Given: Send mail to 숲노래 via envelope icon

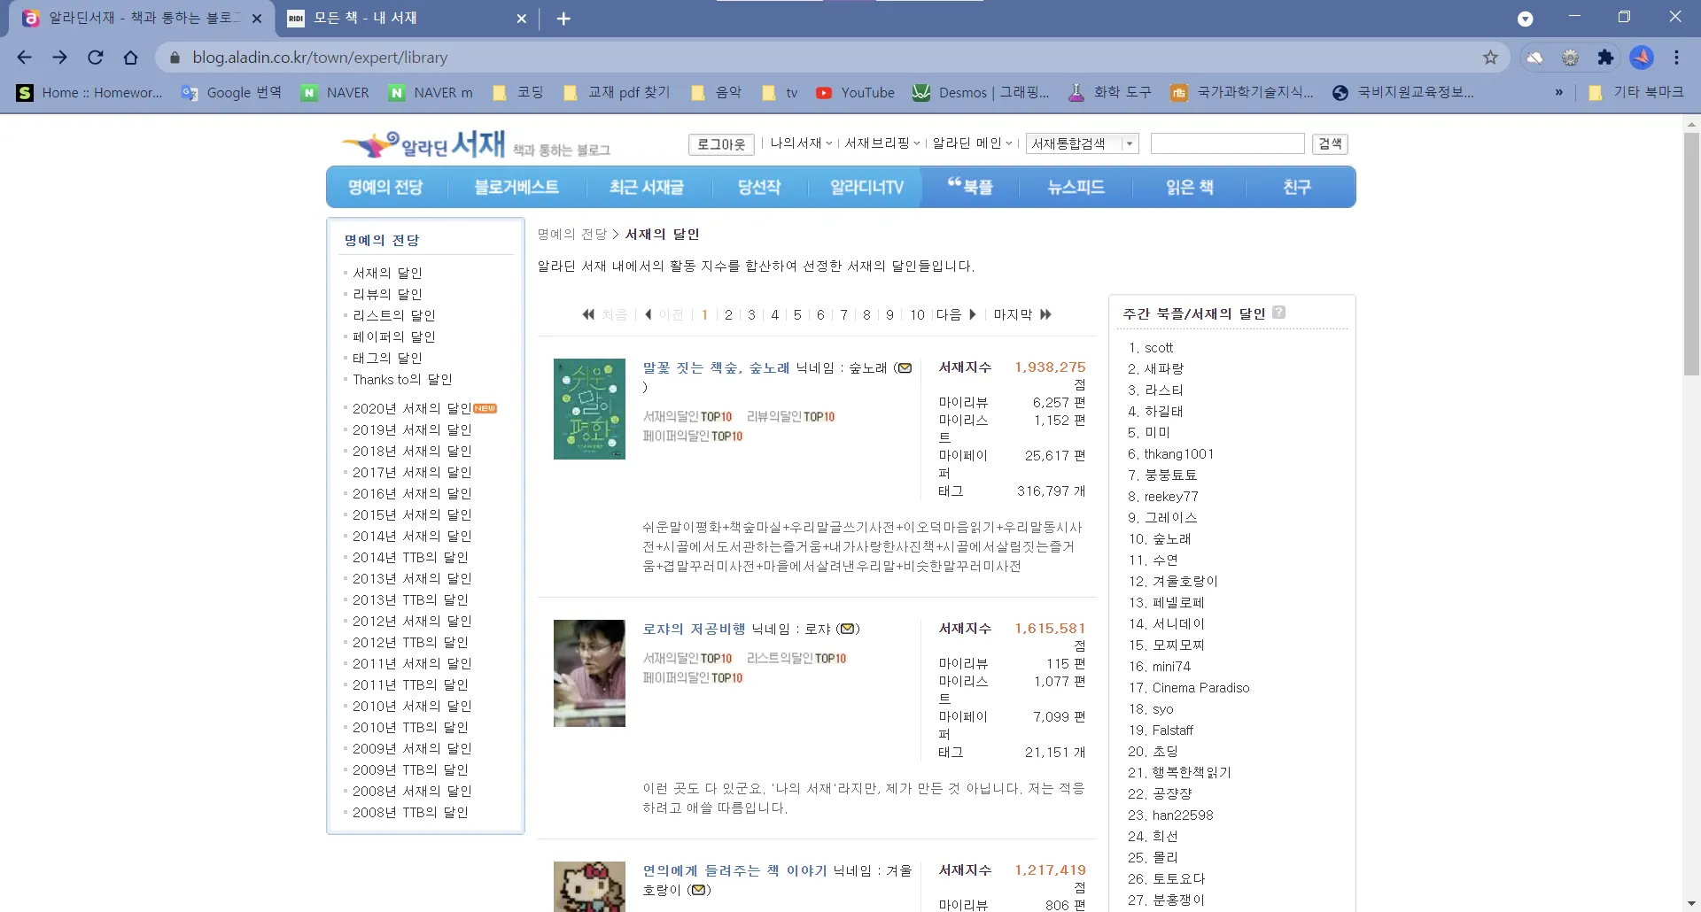Looking at the screenshot, I should 905,368.
